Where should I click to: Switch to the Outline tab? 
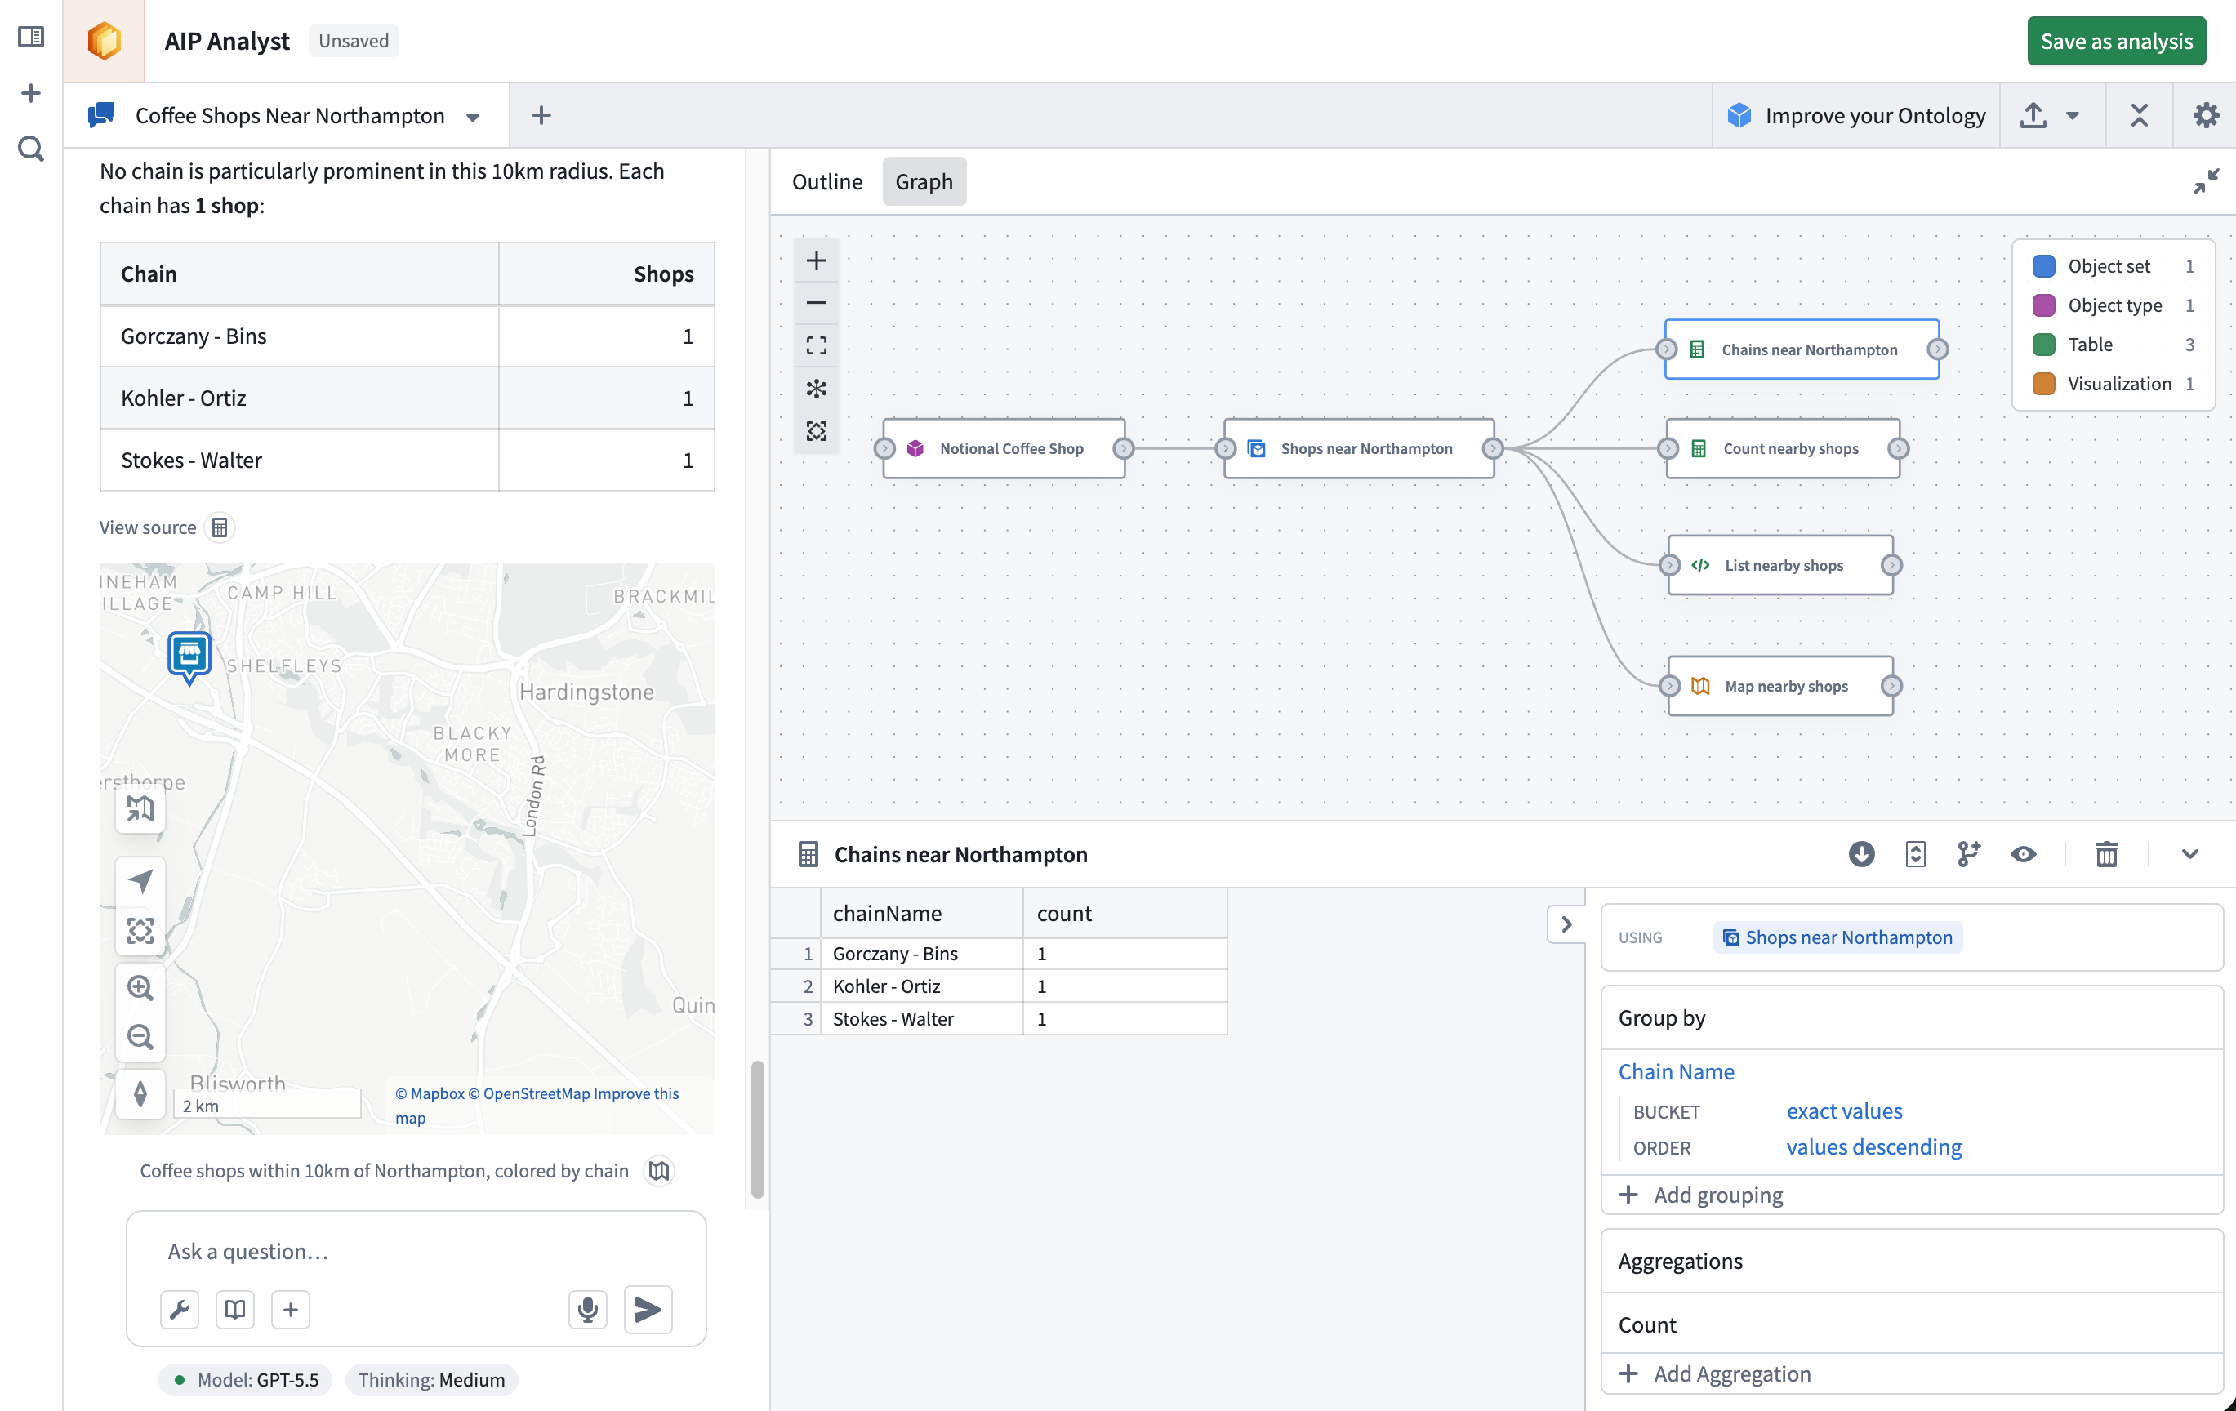coord(826,182)
